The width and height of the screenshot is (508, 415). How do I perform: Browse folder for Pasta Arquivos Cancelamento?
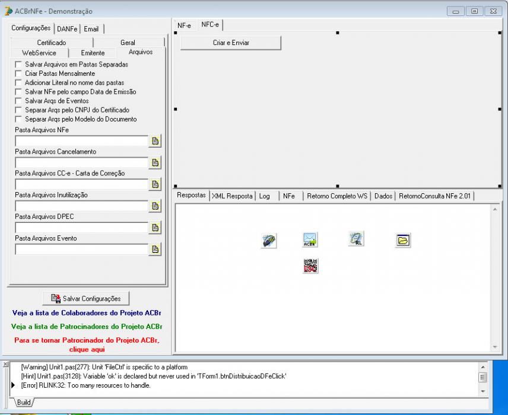pos(155,162)
